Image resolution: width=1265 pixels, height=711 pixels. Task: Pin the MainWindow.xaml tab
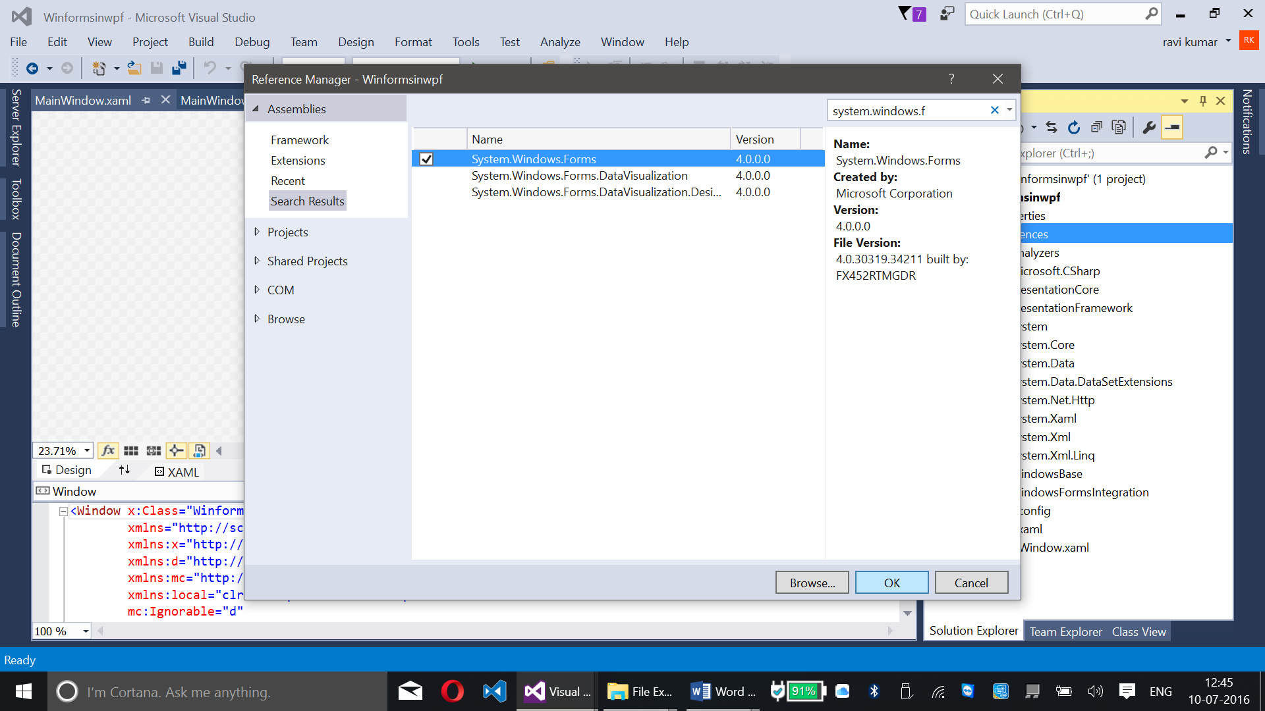point(146,100)
